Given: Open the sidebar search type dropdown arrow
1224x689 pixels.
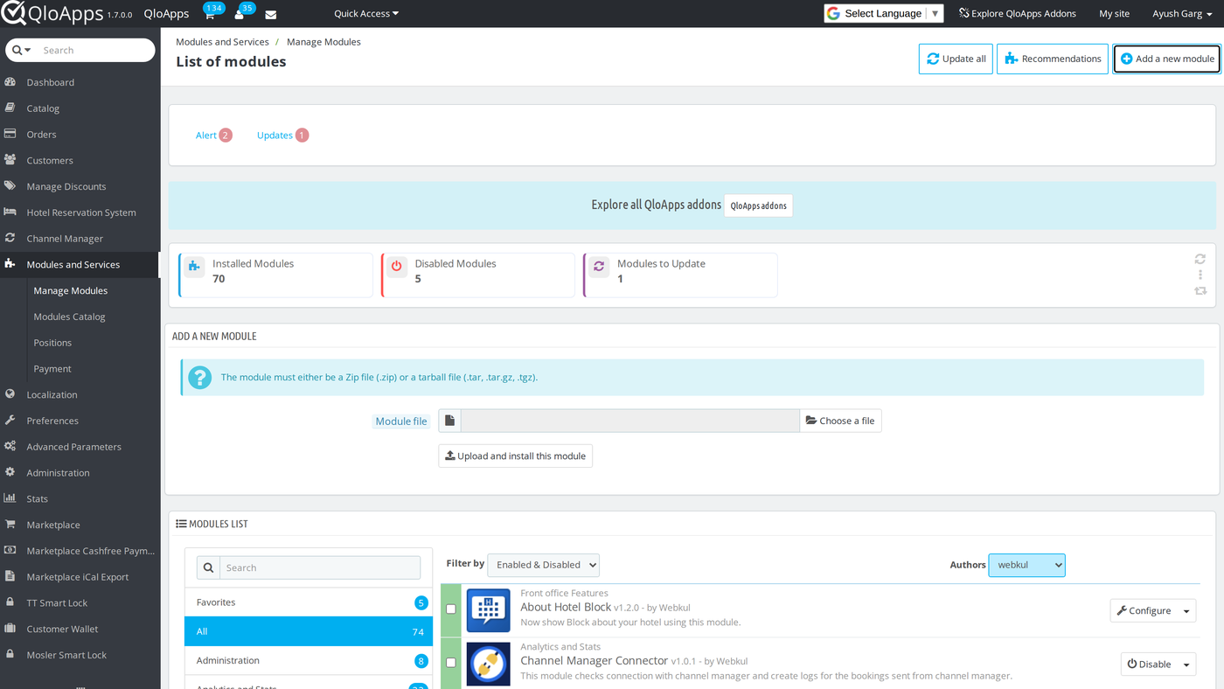Looking at the screenshot, I should 22,50.
